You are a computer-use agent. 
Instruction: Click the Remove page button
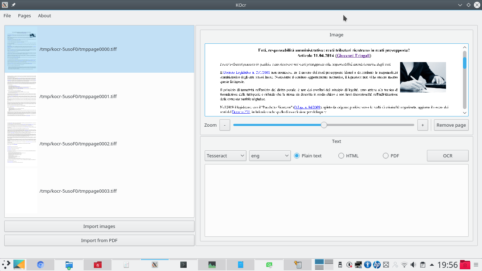pos(451,125)
